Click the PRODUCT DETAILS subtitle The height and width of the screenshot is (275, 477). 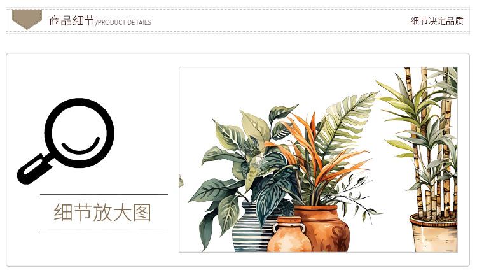(x=124, y=22)
